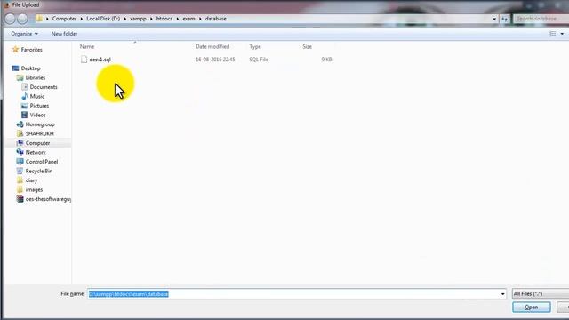Click the 9 KB size cell
569x320 pixels.
[x=326, y=60]
